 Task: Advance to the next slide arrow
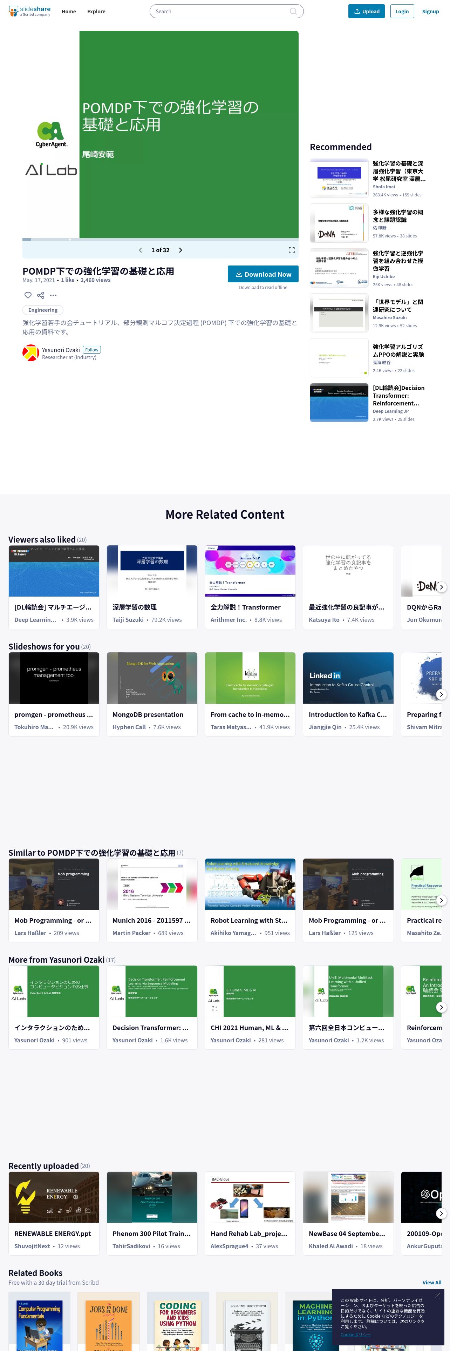180,250
